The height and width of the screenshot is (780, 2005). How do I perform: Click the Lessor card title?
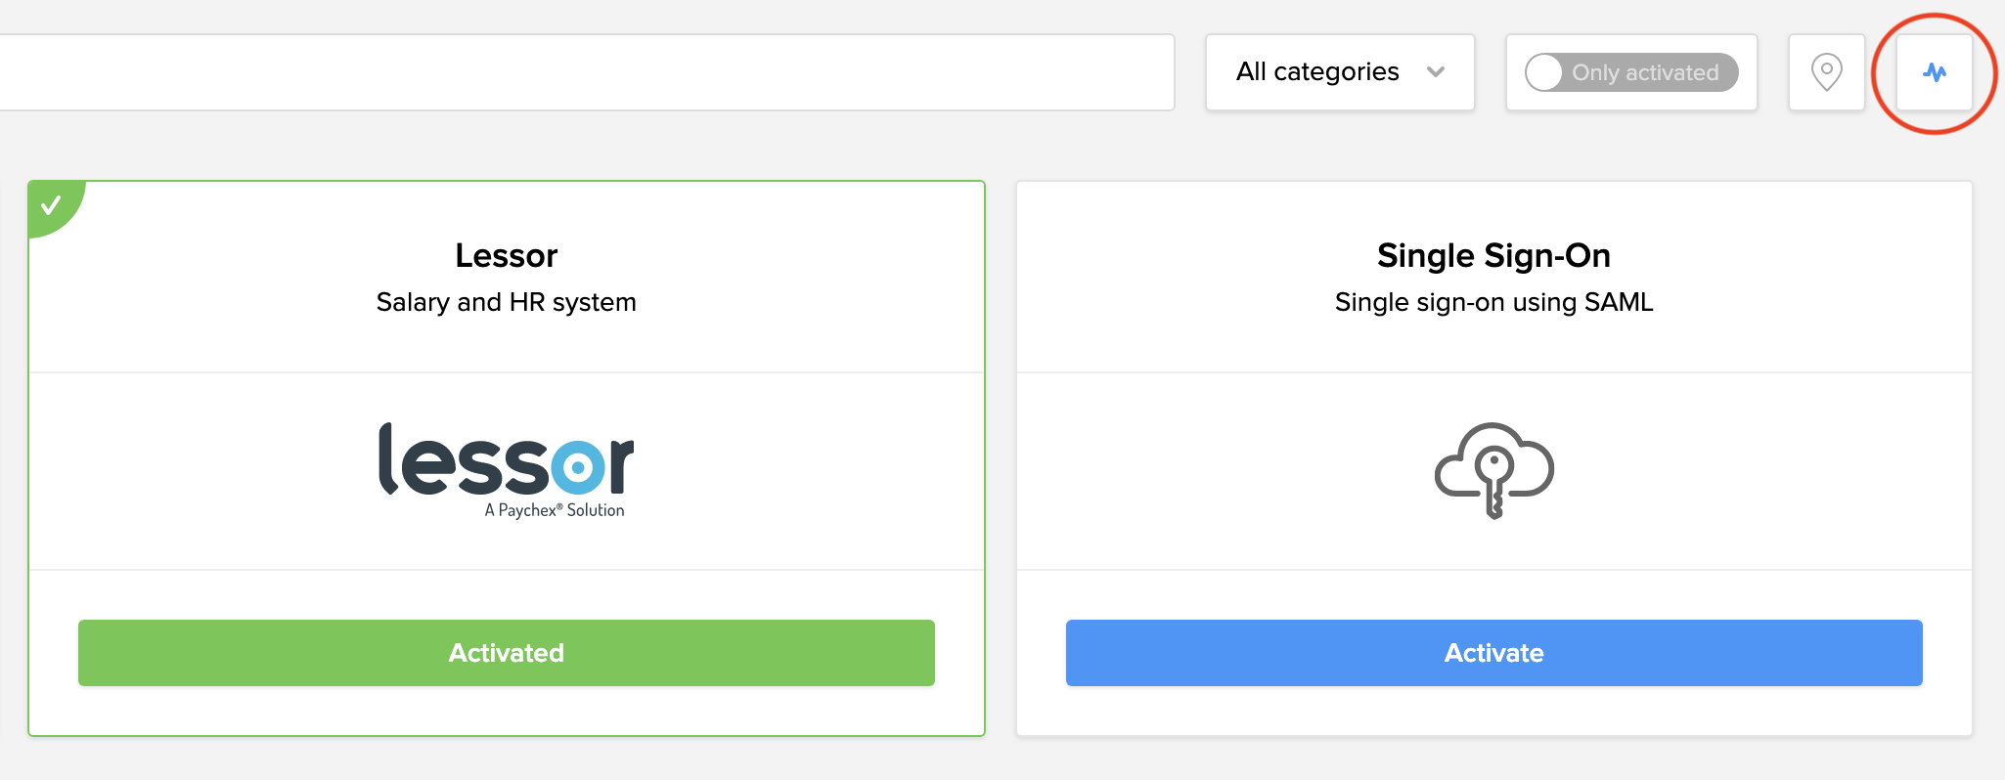506,255
